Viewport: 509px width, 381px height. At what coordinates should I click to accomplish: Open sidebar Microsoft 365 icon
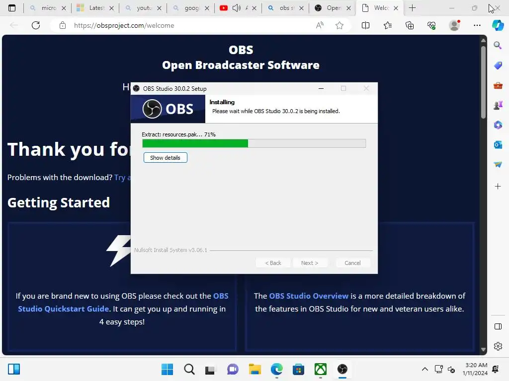[498, 125]
